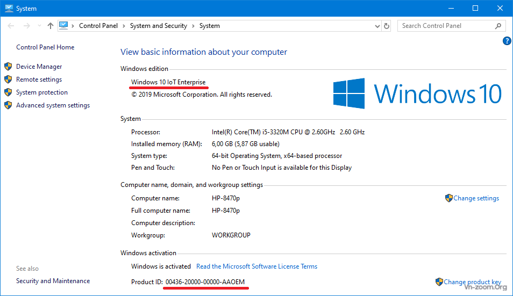Open Device Manager link
Viewport: 513px width, 296px height.
click(39, 66)
